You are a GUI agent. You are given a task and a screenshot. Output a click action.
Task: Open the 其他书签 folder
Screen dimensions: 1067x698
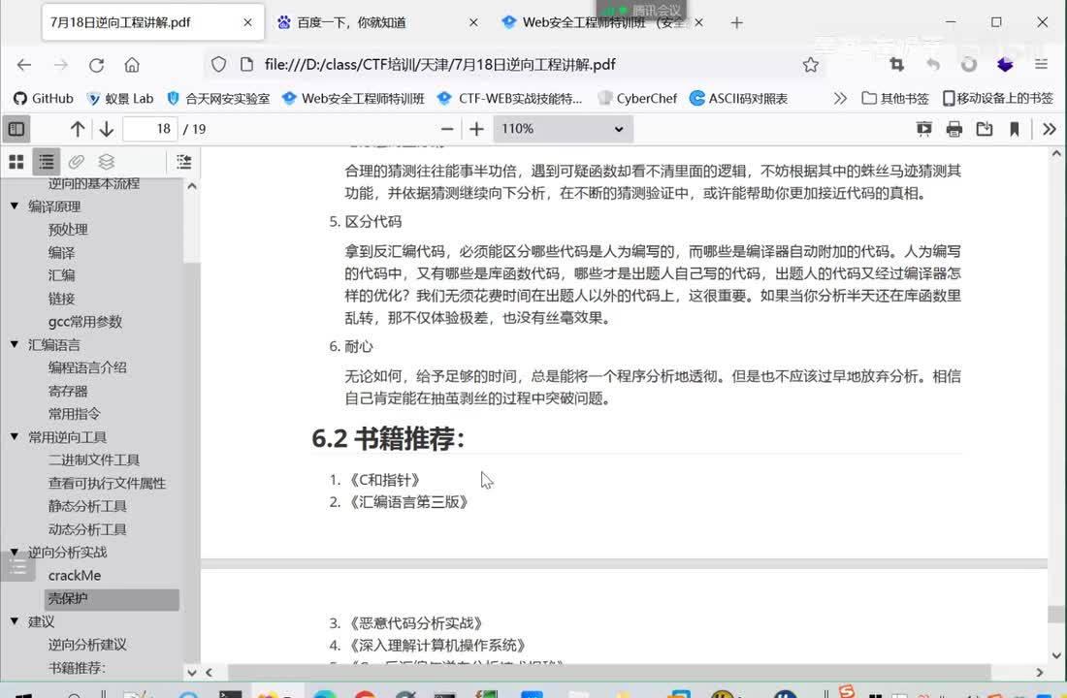click(x=895, y=99)
